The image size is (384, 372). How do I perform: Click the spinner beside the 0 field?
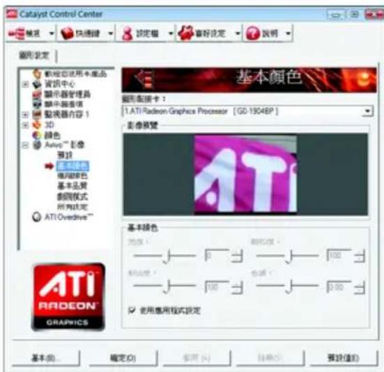[238, 256]
